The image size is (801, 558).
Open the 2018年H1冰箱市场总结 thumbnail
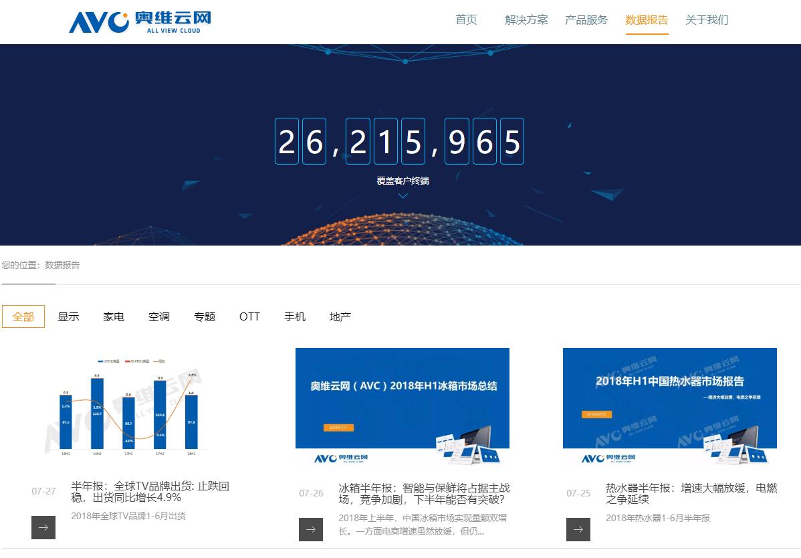pos(403,407)
